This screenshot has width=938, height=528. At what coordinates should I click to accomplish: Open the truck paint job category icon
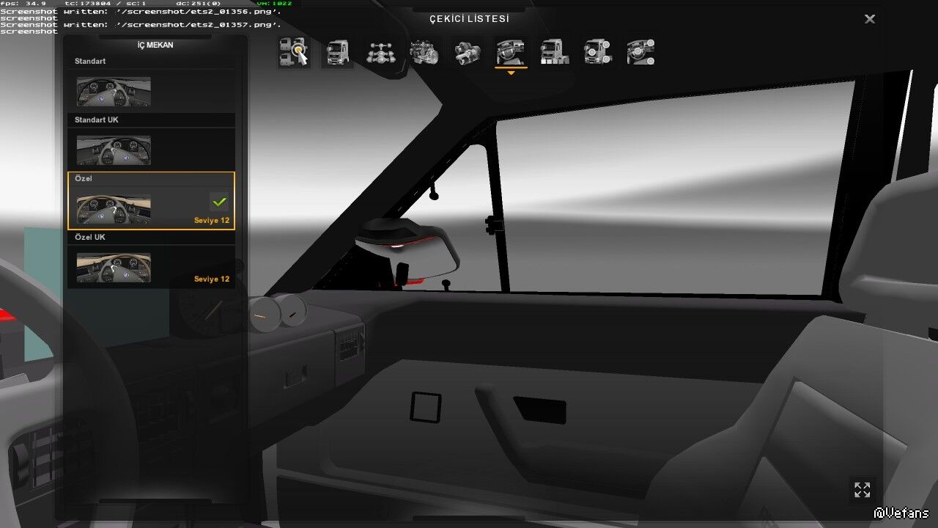pyautogui.click(x=555, y=52)
